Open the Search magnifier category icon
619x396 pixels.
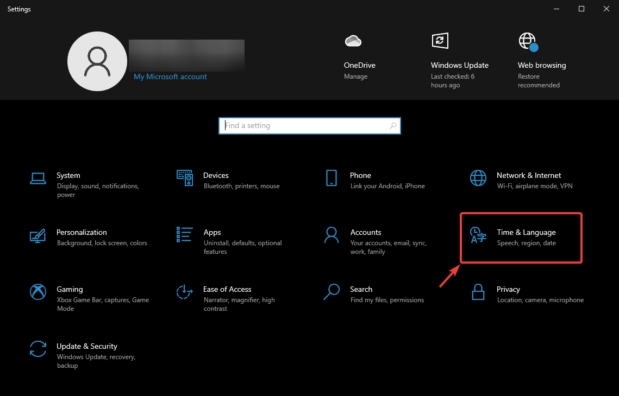coord(332,292)
